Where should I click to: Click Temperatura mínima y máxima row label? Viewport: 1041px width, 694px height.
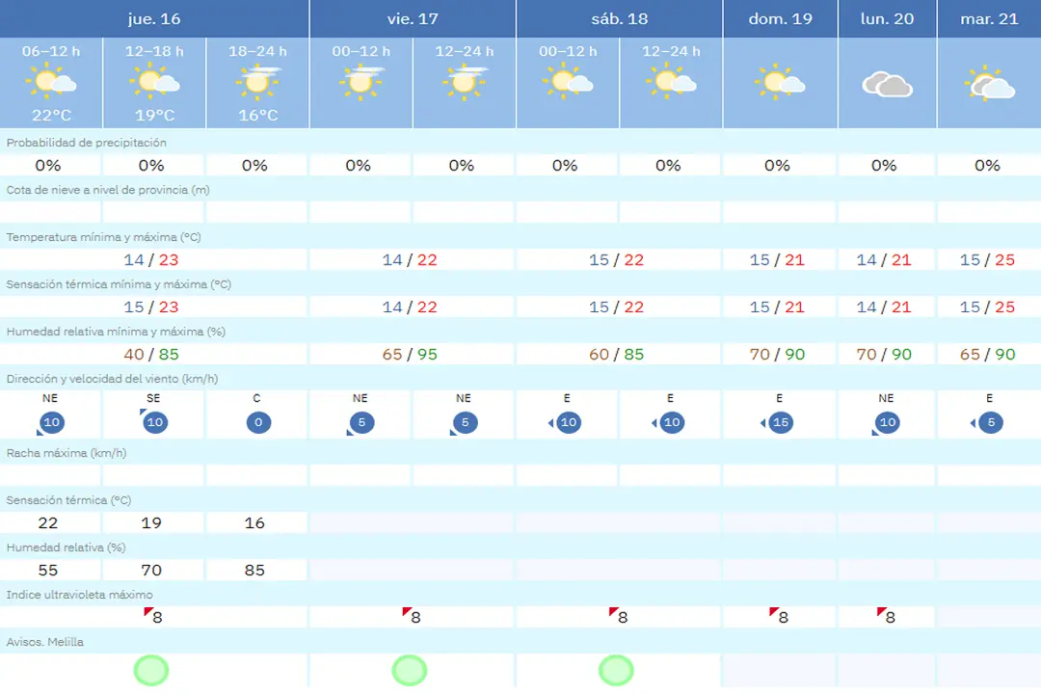103,237
